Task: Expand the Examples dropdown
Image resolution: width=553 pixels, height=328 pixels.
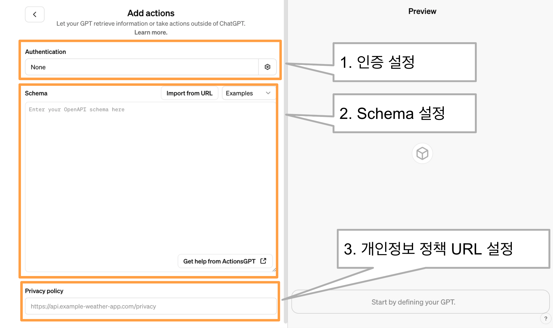Action: [249, 93]
